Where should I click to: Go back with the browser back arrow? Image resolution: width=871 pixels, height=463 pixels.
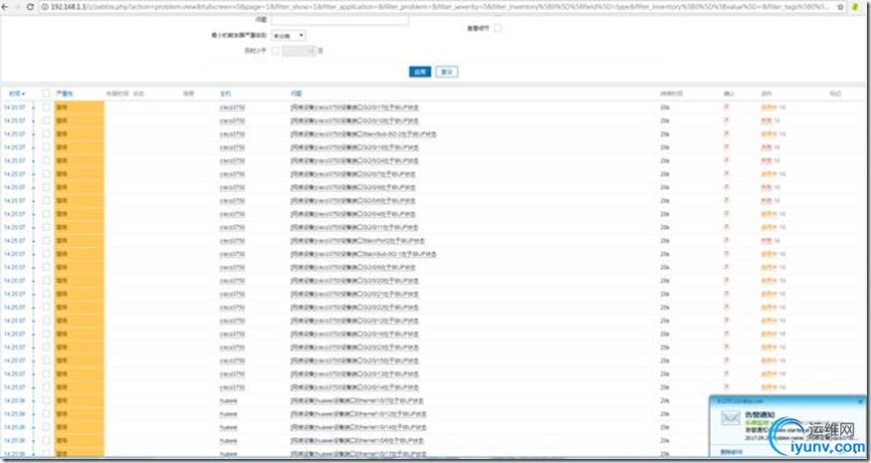(x=5, y=7)
